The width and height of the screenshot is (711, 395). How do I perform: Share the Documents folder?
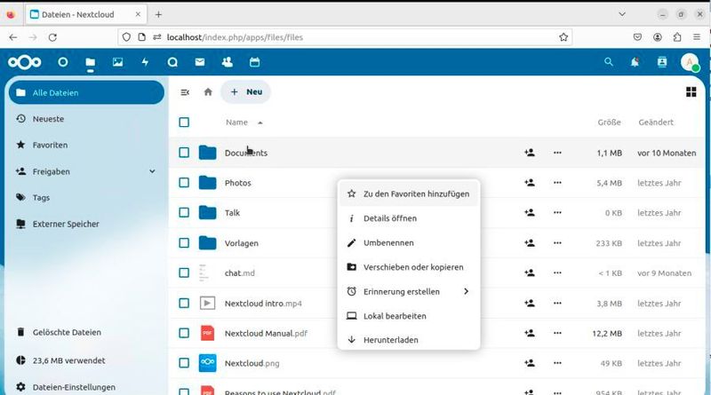click(x=530, y=153)
